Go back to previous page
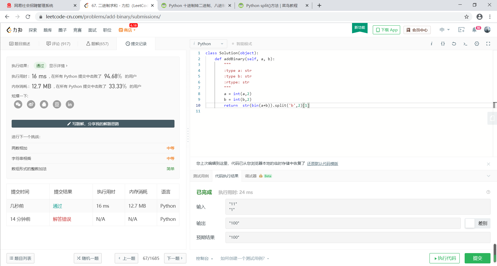The width and height of the screenshot is (497, 266). tap(7, 17)
